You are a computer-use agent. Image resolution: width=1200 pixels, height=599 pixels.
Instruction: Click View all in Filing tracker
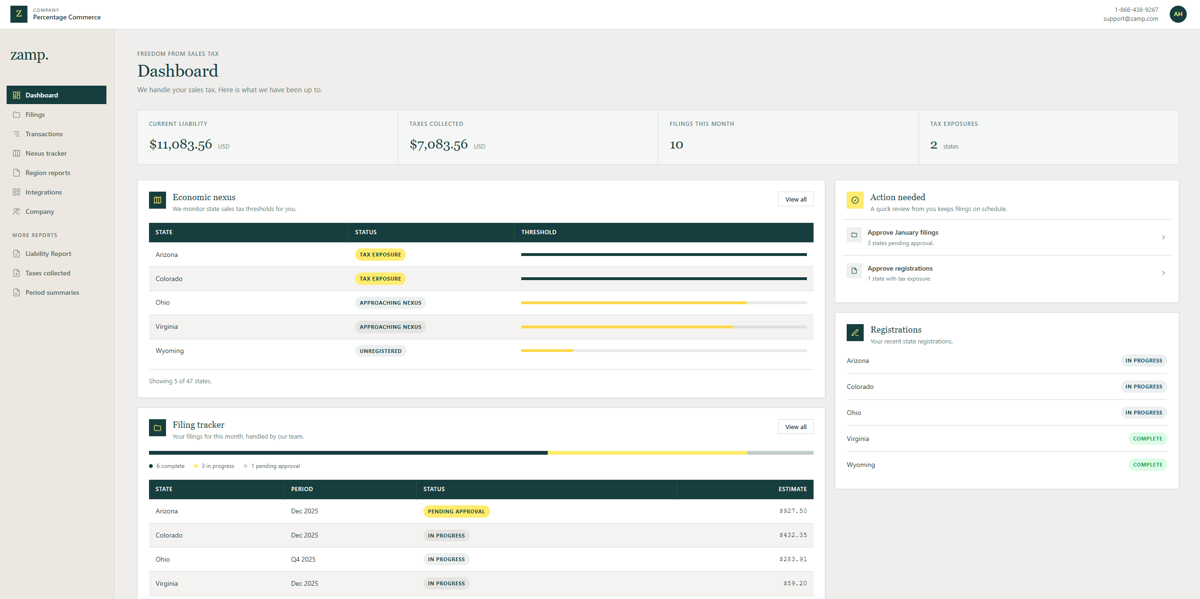tap(796, 427)
